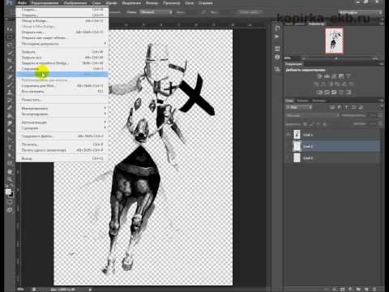Select the Lasso tool
The image size is (389, 292).
[10, 45]
